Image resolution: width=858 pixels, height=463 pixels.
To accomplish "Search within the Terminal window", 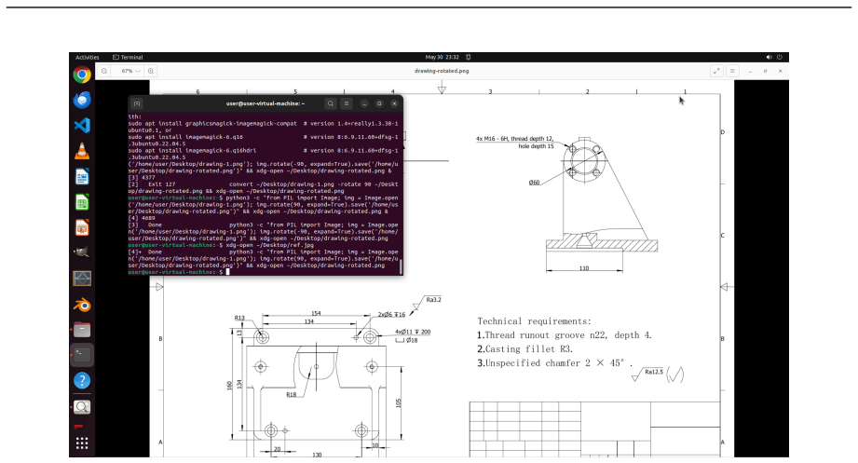I will 331,103.
